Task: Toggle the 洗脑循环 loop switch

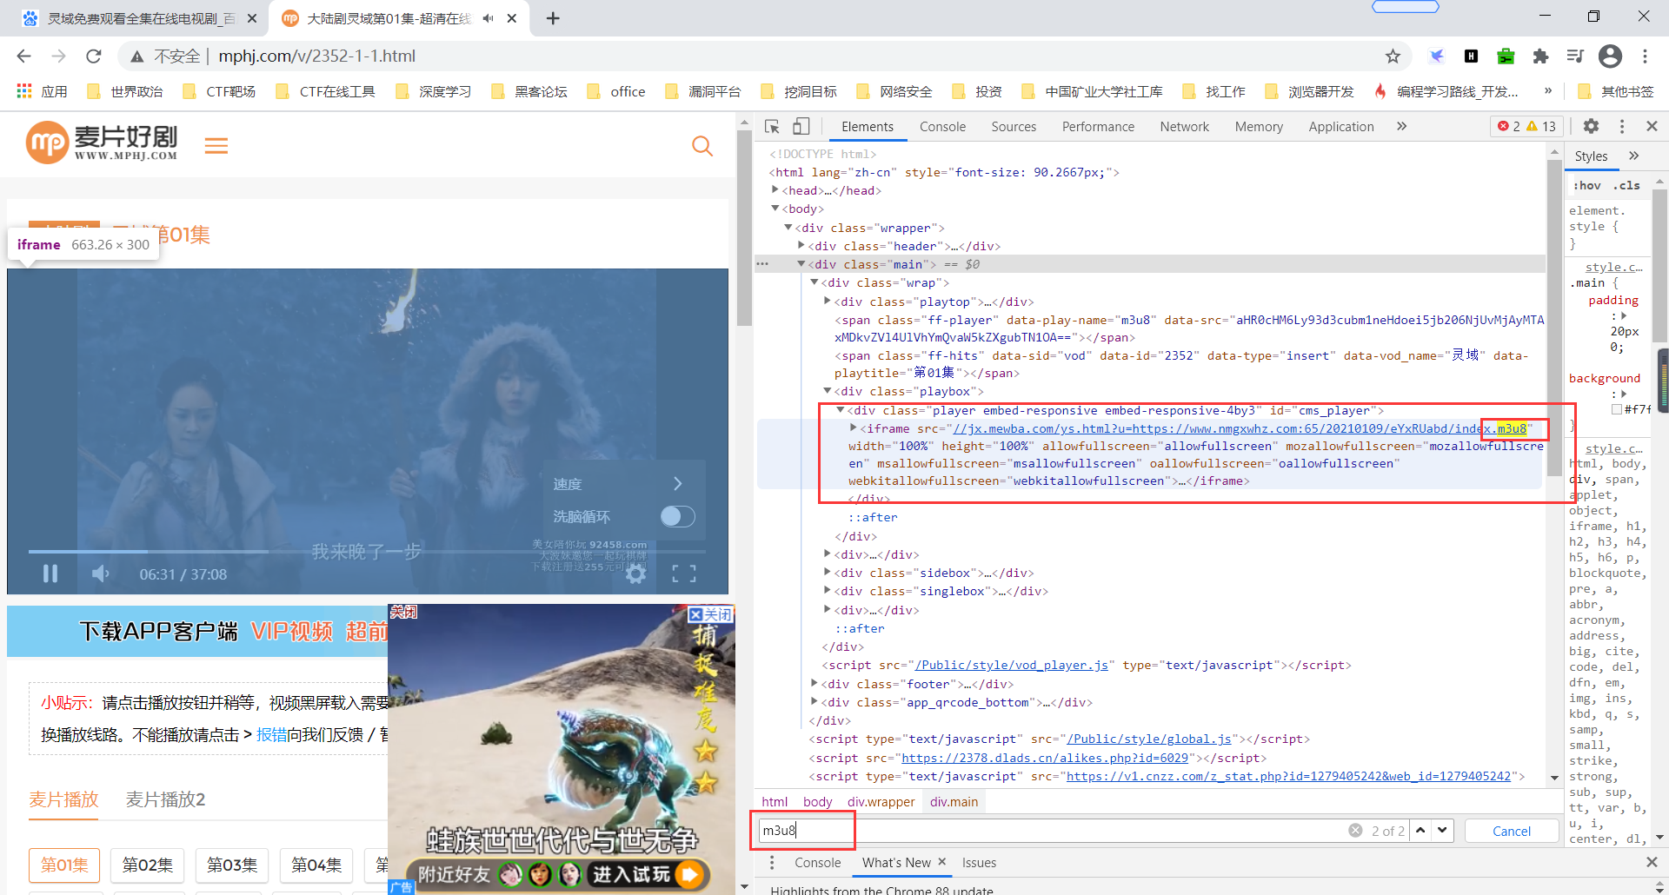Action: [677, 517]
